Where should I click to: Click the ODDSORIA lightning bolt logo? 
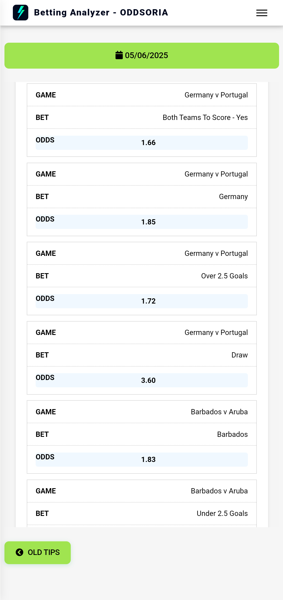click(x=20, y=13)
